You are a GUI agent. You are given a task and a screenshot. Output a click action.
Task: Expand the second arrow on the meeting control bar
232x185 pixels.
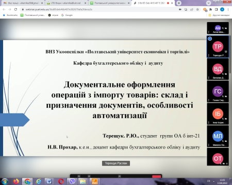pos(89,176)
